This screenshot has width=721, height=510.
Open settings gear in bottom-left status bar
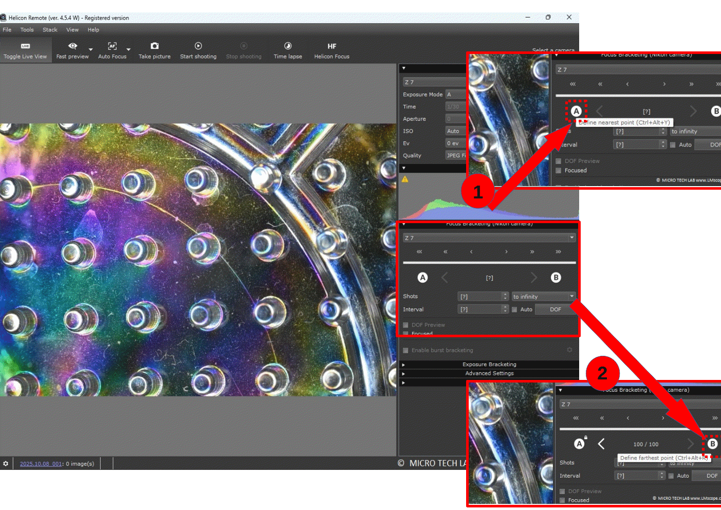(x=6, y=464)
